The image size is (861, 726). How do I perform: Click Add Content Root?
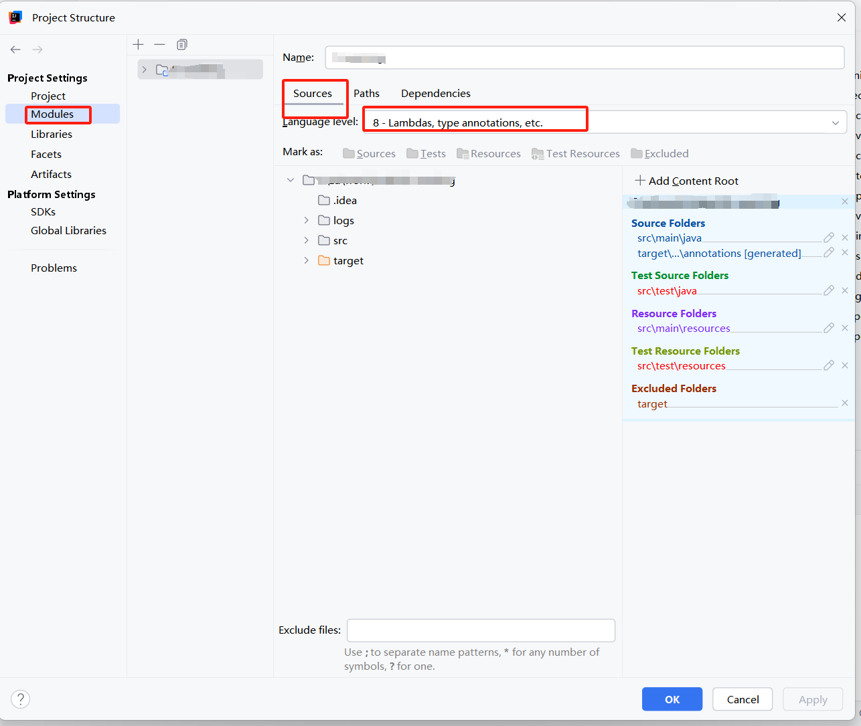click(x=687, y=181)
